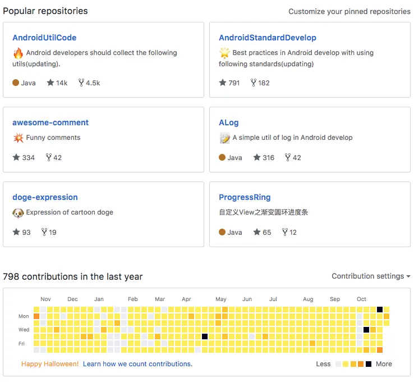Click the fork icon next to 19 in doge-expression
Image resolution: width=414 pixels, height=382 pixels.
44,232
